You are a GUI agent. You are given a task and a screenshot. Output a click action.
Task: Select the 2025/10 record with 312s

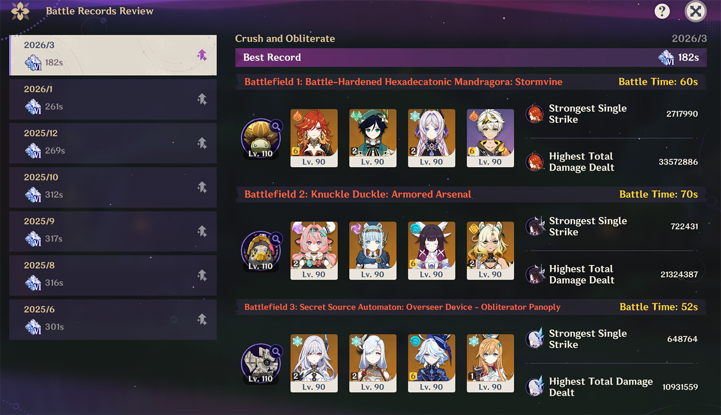click(113, 187)
